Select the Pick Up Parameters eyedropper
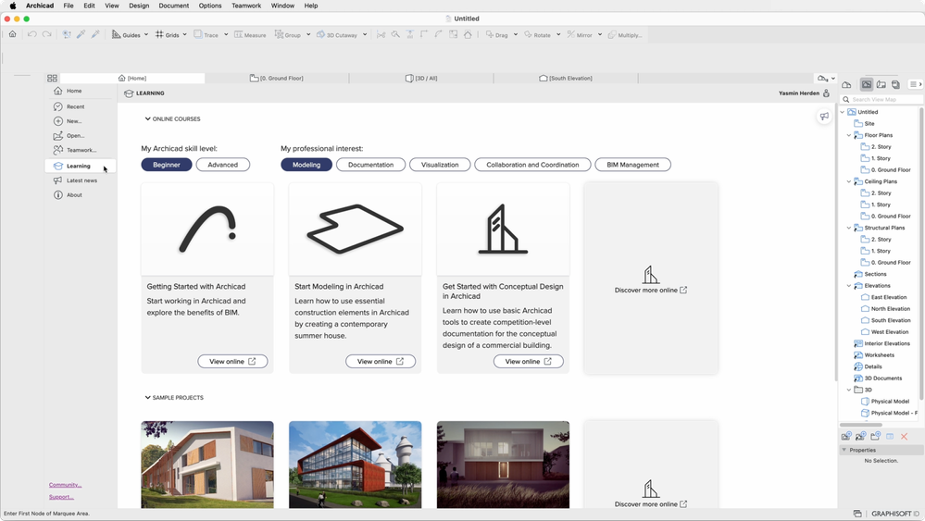925x521 pixels. [81, 34]
